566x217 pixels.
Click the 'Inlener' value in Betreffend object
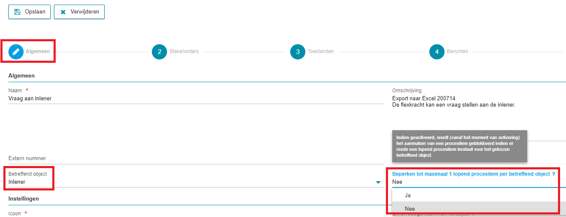[x=17, y=182]
